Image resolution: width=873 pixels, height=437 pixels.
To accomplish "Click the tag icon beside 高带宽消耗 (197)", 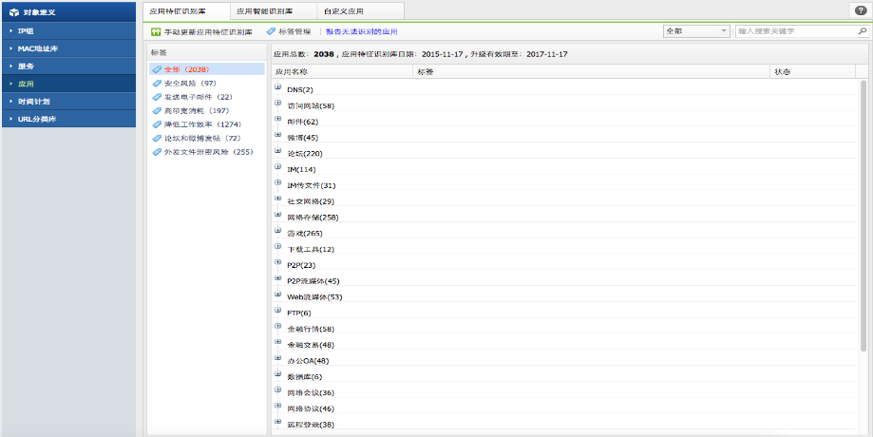I will (x=157, y=110).
